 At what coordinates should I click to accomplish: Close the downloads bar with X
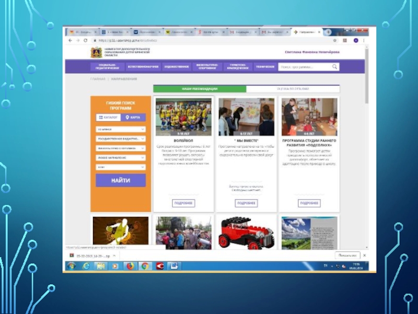(364, 255)
